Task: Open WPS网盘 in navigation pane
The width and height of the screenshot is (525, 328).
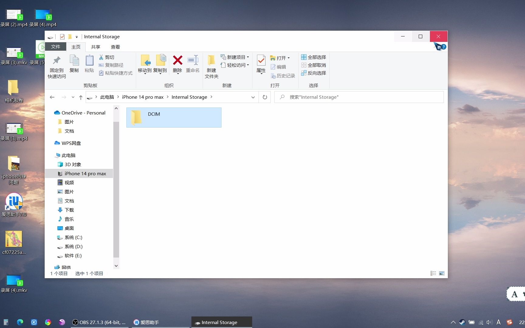Action: point(67,143)
